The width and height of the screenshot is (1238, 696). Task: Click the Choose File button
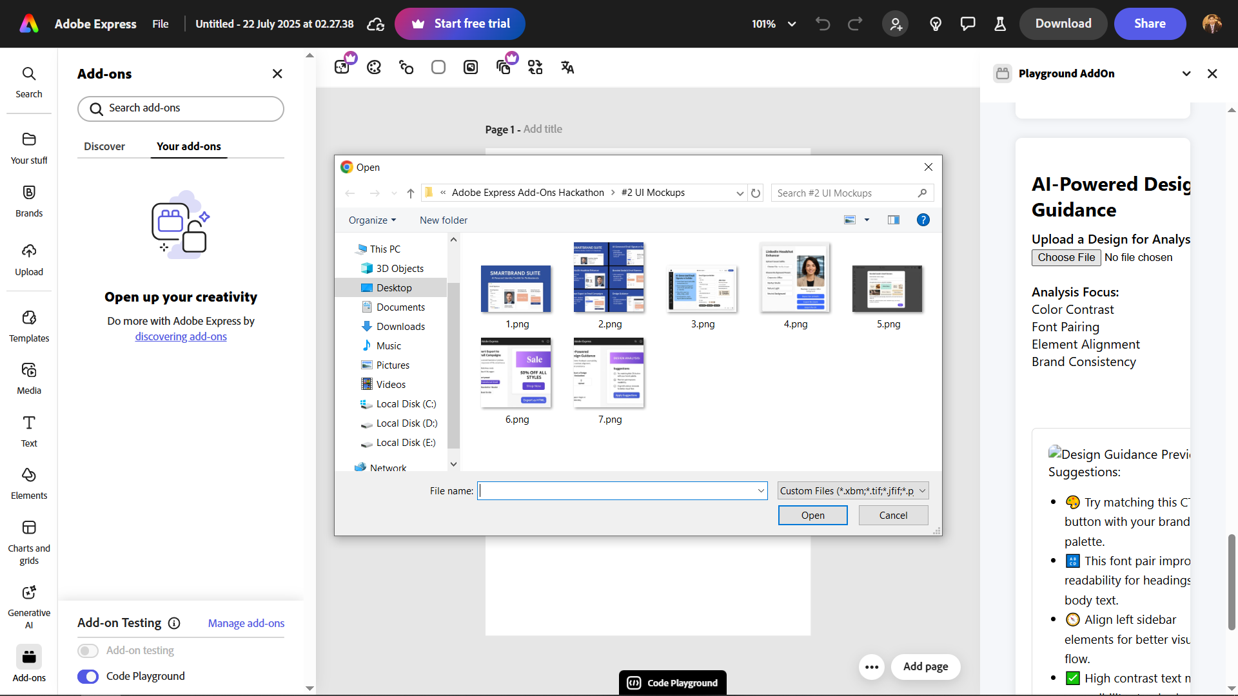pos(1066,257)
